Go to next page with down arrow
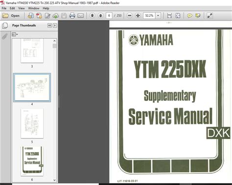Viewport: 232px width, 185px height. (x=100, y=16)
